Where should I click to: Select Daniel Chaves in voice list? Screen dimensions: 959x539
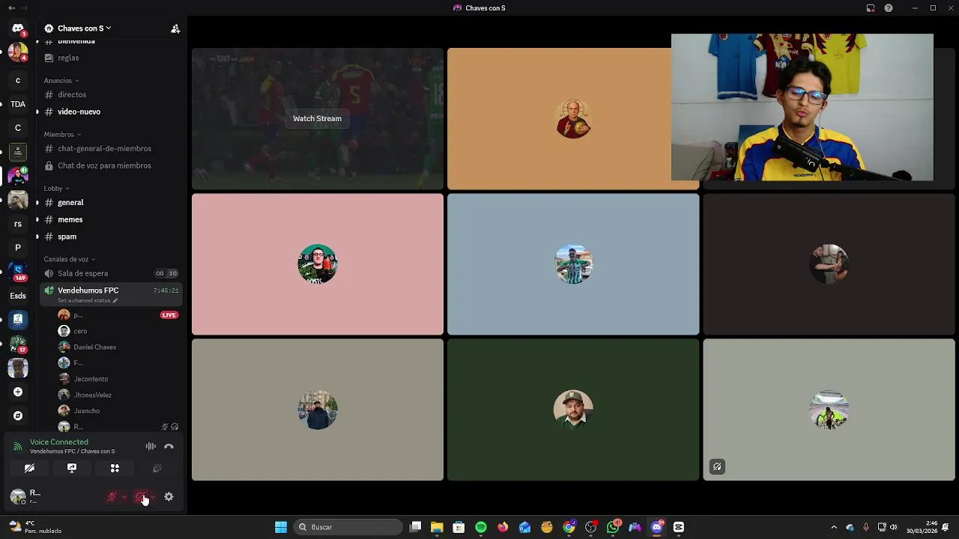coord(118,347)
